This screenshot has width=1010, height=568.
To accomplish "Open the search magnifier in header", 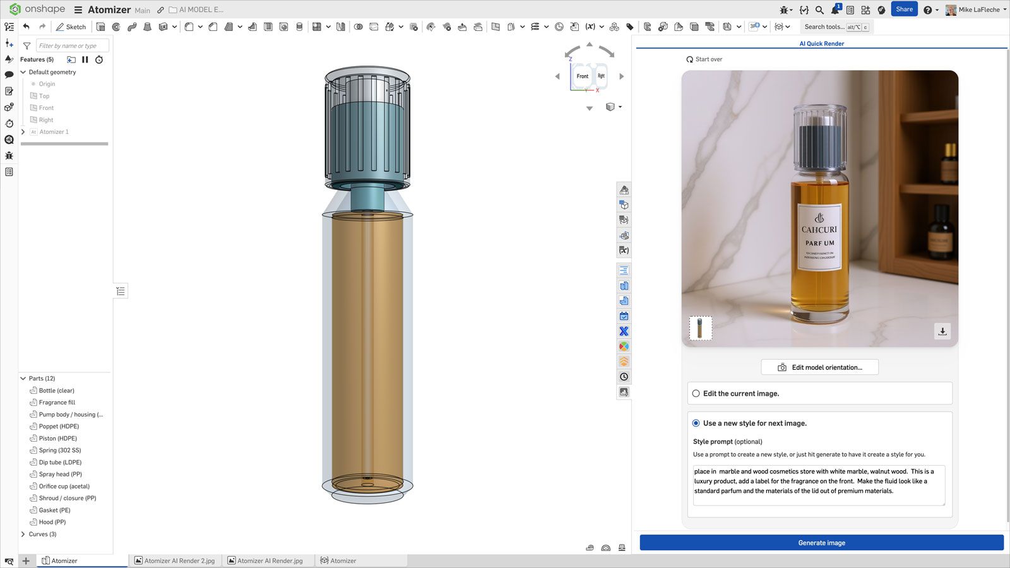I will pos(819,10).
